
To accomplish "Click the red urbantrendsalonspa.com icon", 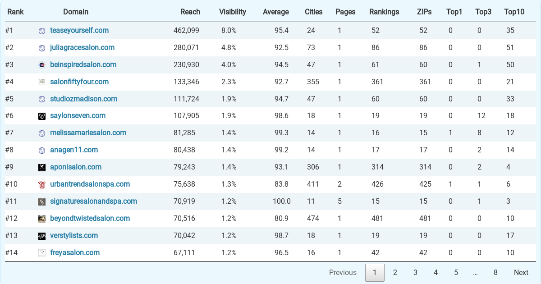I will [x=42, y=184].
